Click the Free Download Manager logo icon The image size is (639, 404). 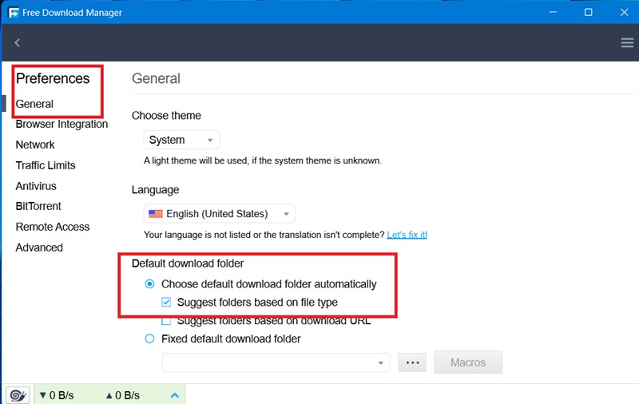pos(14,13)
